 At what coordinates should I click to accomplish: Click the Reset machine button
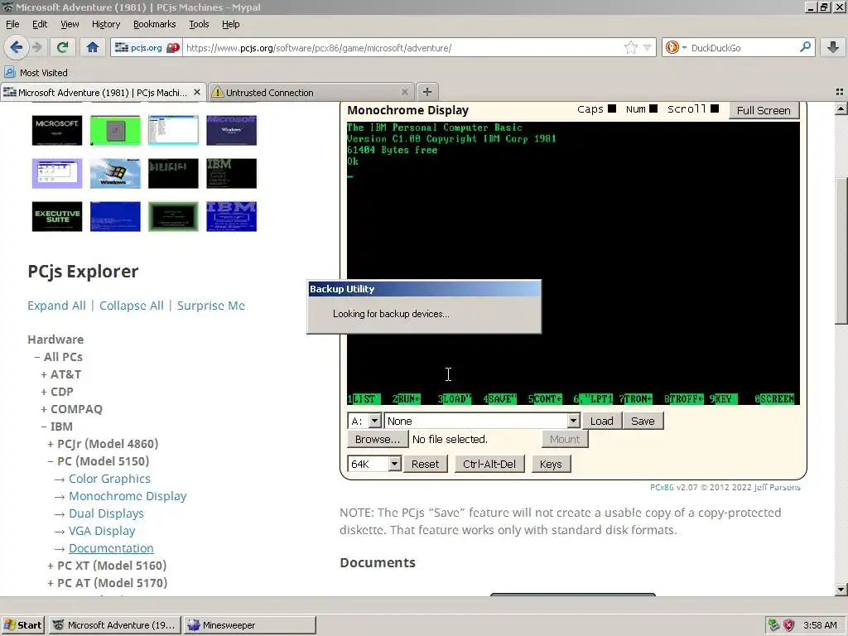tap(425, 464)
